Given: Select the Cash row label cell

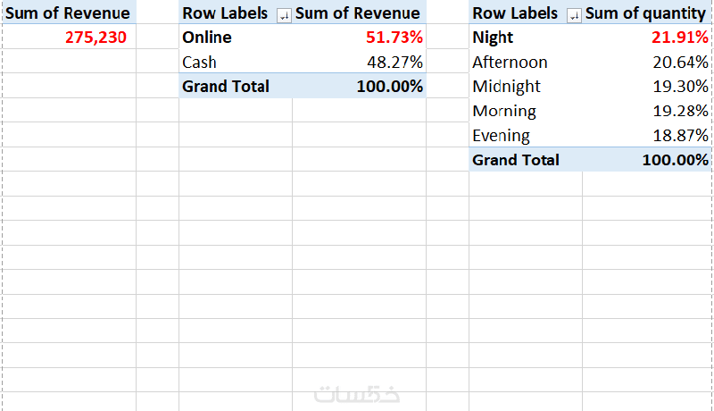Looking at the screenshot, I should point(199,63).
